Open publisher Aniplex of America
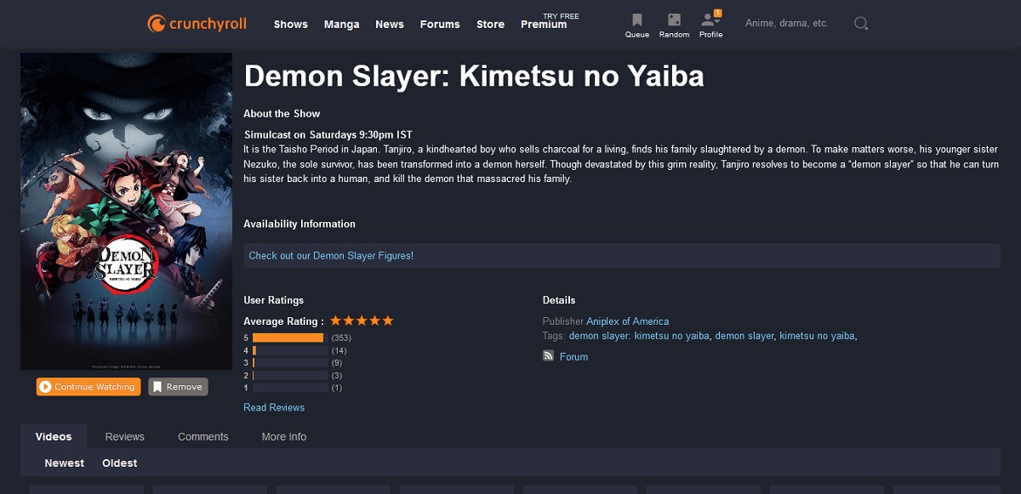This screenshot has height=494, width=1021. [627, 321]
